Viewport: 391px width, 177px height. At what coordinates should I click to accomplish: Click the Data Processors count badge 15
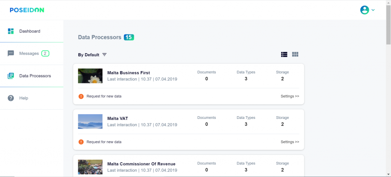(x=129, y=37)
